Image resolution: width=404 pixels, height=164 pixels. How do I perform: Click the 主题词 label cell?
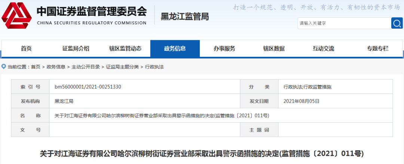(x=259, y=130)
